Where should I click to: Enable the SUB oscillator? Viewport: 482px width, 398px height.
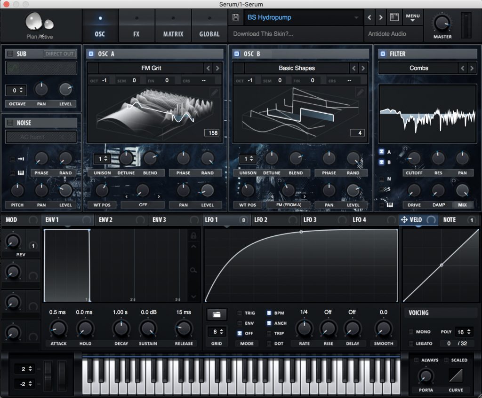10,54
